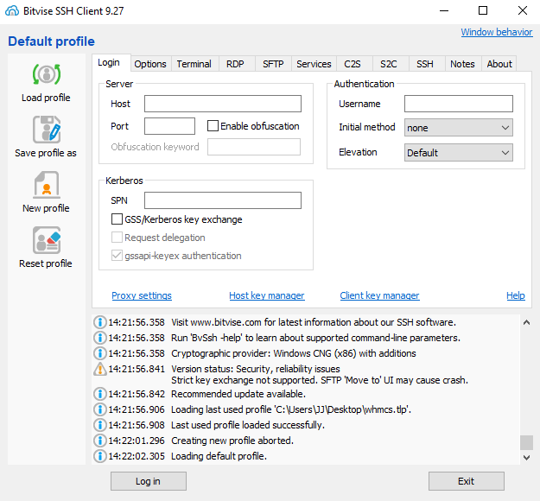Click info icon beside Loading last used profile
The width and height of the screenshot is (540, 501).
[x=100, y=409]
